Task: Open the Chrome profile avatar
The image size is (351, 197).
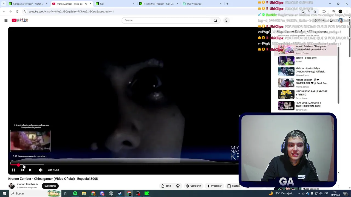Action: 340,11
